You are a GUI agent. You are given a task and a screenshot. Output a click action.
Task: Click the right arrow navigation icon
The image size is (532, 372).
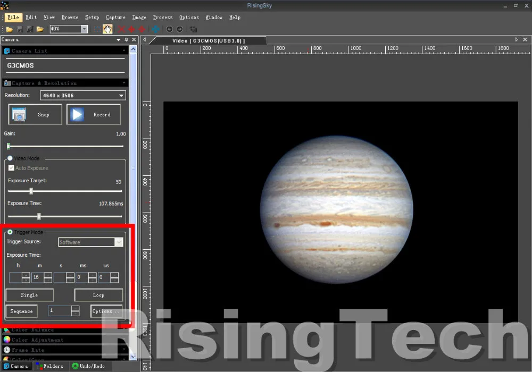[180, 29]
